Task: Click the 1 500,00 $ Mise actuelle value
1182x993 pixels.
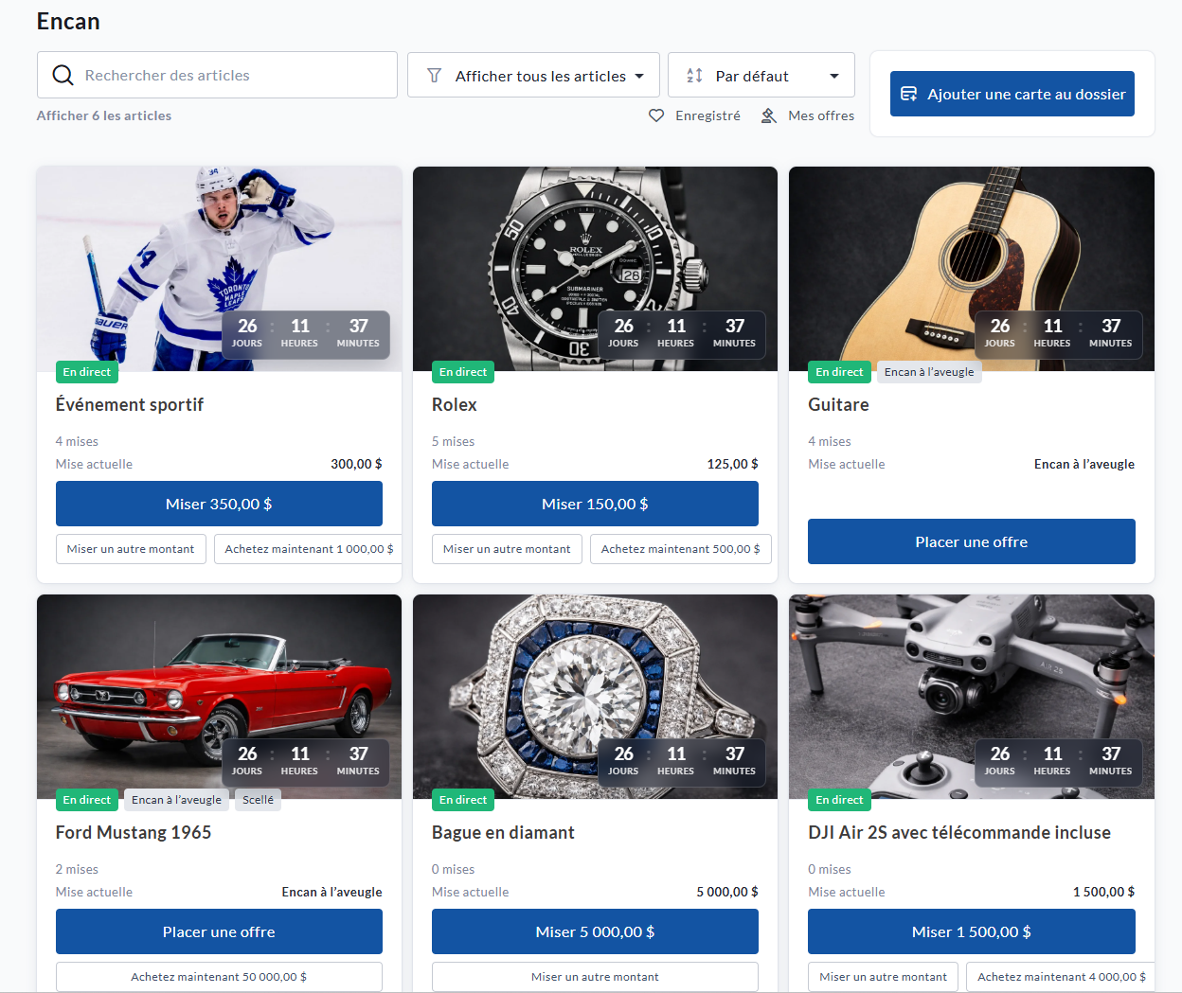Action: (x=1103, y=892)
